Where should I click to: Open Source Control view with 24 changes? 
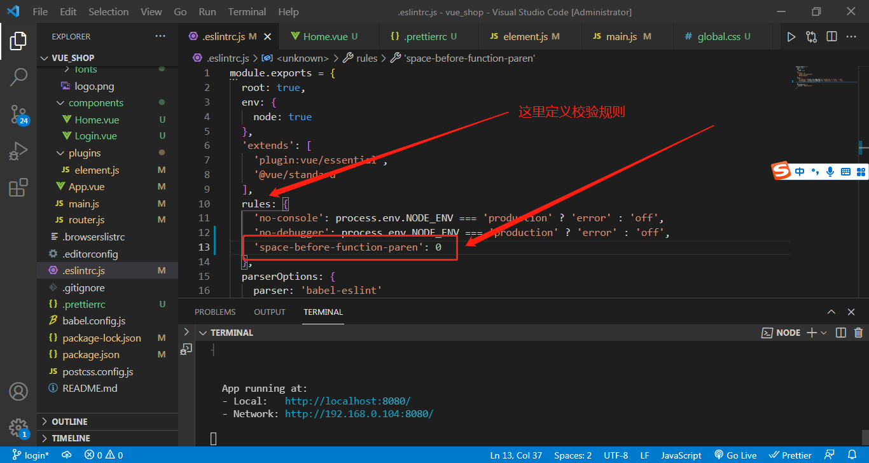coord(18,114)
